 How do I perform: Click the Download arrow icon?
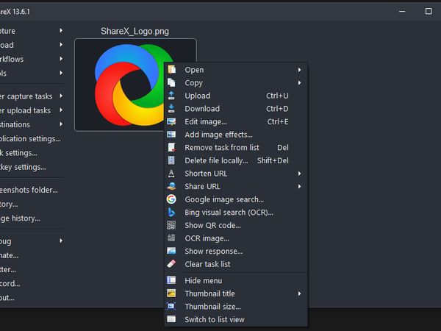pyautogui.click(x=171, y=109)
